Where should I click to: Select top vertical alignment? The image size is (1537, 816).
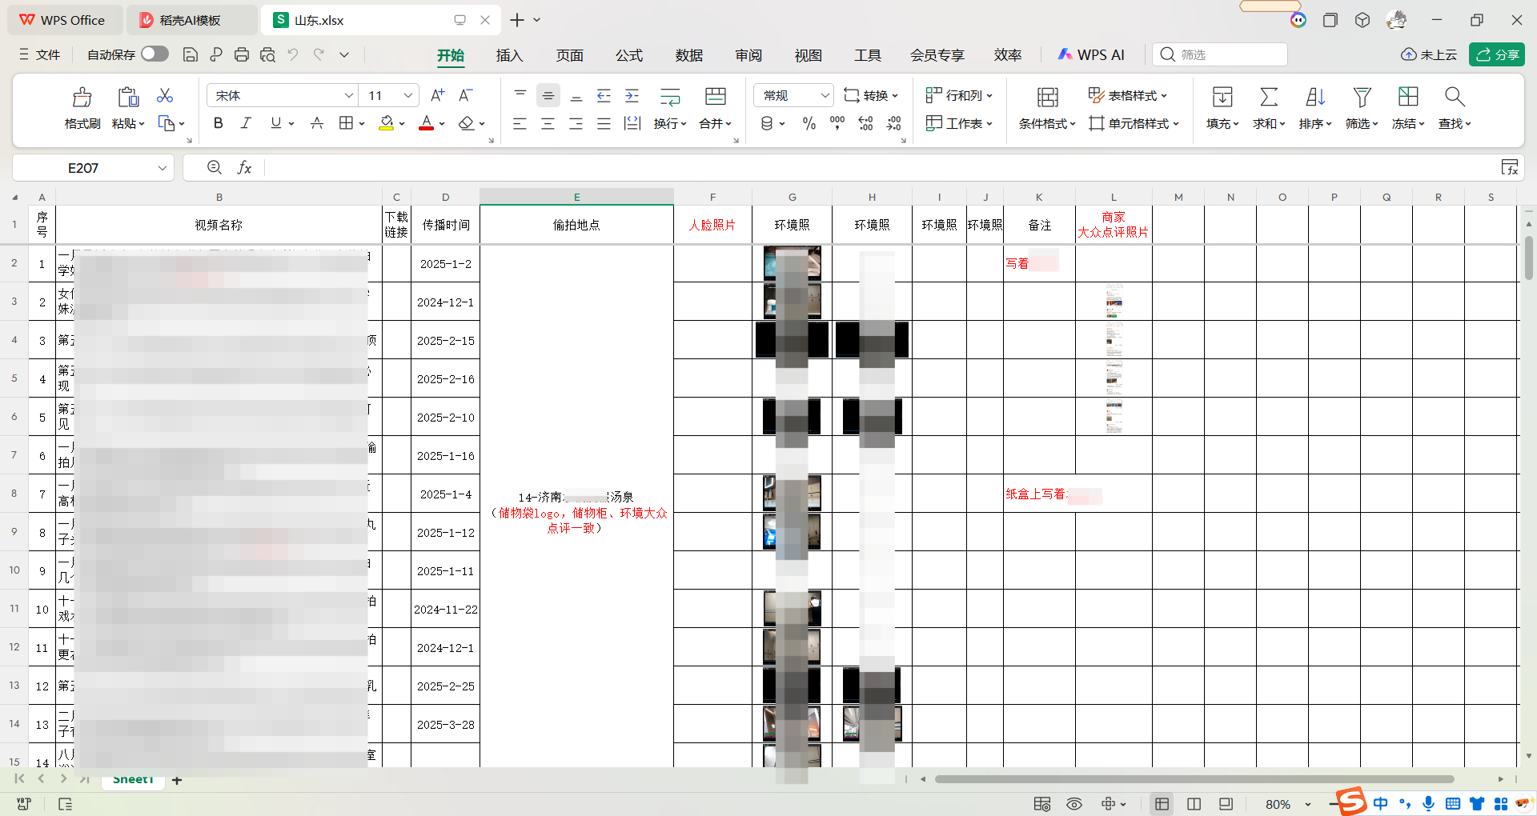click(x=520, y=94)
